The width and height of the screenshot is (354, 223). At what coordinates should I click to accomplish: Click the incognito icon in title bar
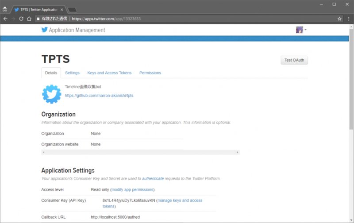5,9
